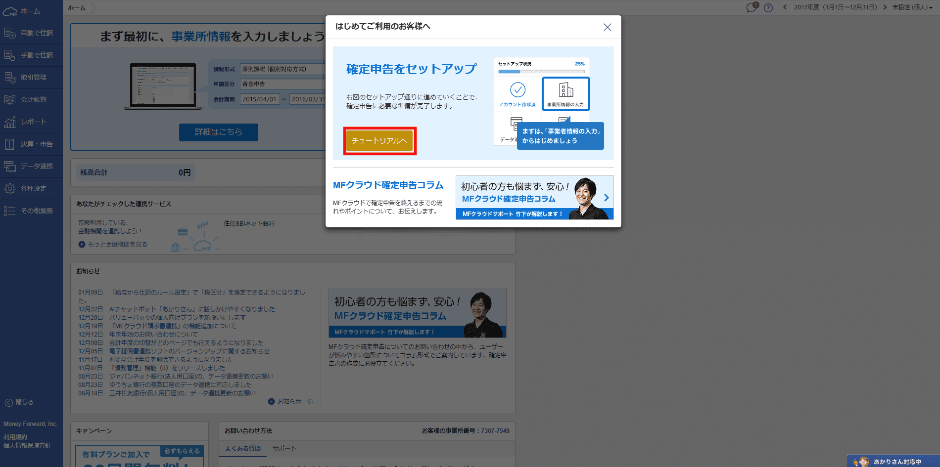Open the あかりさん対応中 chat widget
Viewport: 940px width, 467px height.
click(893, 462)
